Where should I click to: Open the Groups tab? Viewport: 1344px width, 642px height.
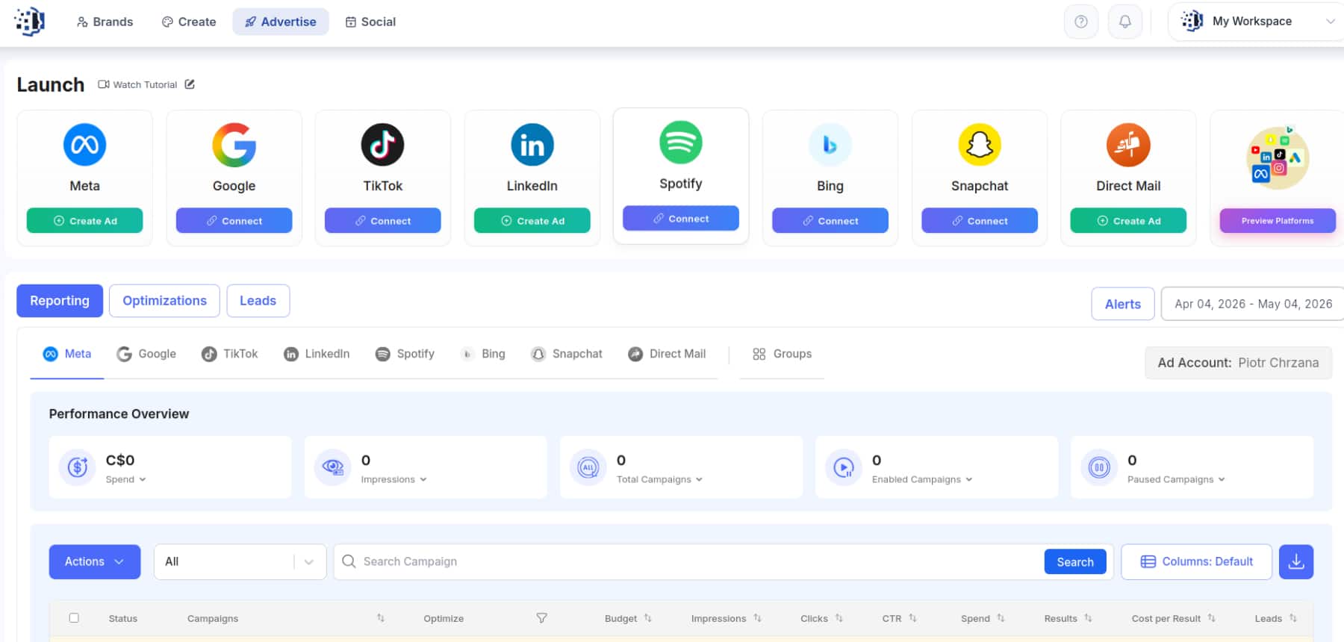click(x=782, y=354)
